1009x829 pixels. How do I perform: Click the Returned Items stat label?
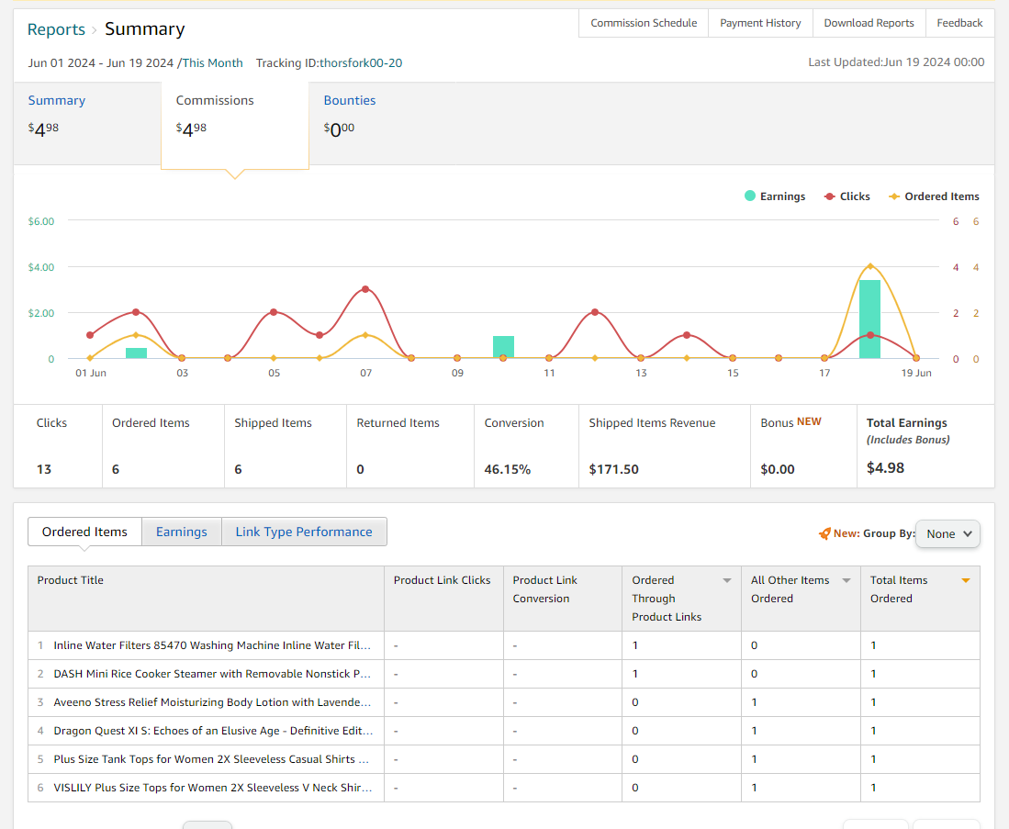point(398,423)
